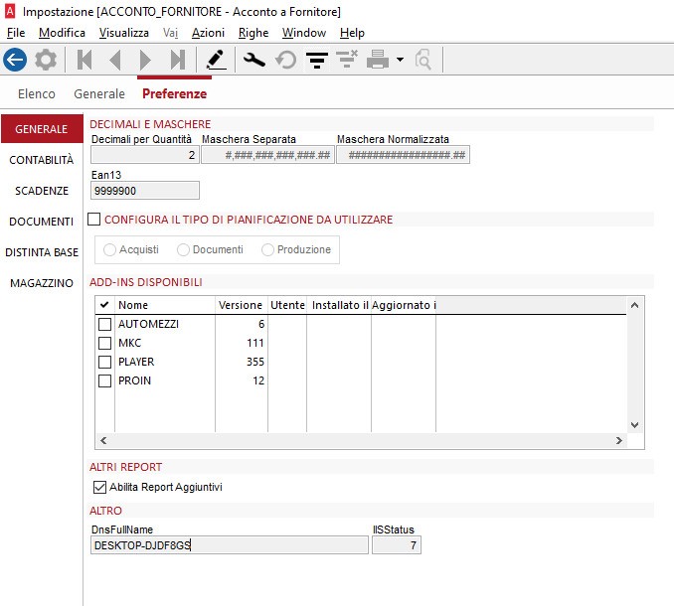The width and height of the screenshot is (674, 606).
Task: Open the DOCUMENTI side section
Action: pyautogui.click(x=42, y=222)
